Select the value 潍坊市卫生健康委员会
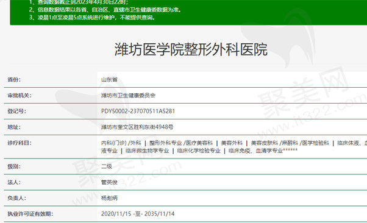 (128, 95)
